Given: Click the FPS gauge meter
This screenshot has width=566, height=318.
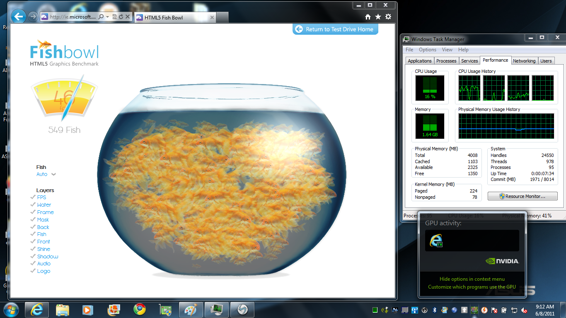Looking at the screenshot, I should (x=65, y=98).
